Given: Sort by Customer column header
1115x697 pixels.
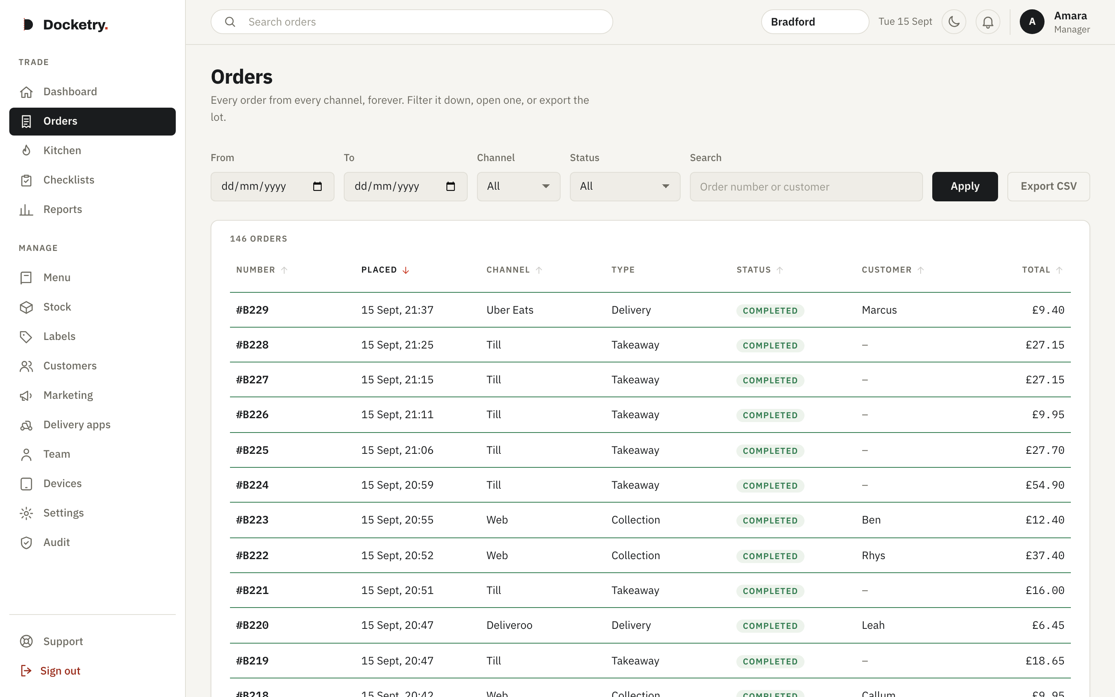Looking at the screenshot, I should [x=892, y=270].
